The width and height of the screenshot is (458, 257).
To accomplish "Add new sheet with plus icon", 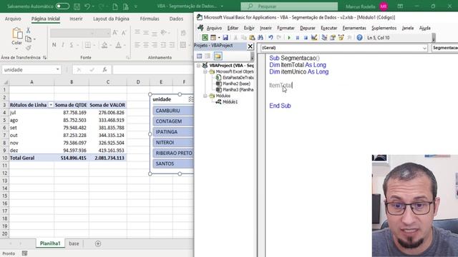I will [98, 243].
